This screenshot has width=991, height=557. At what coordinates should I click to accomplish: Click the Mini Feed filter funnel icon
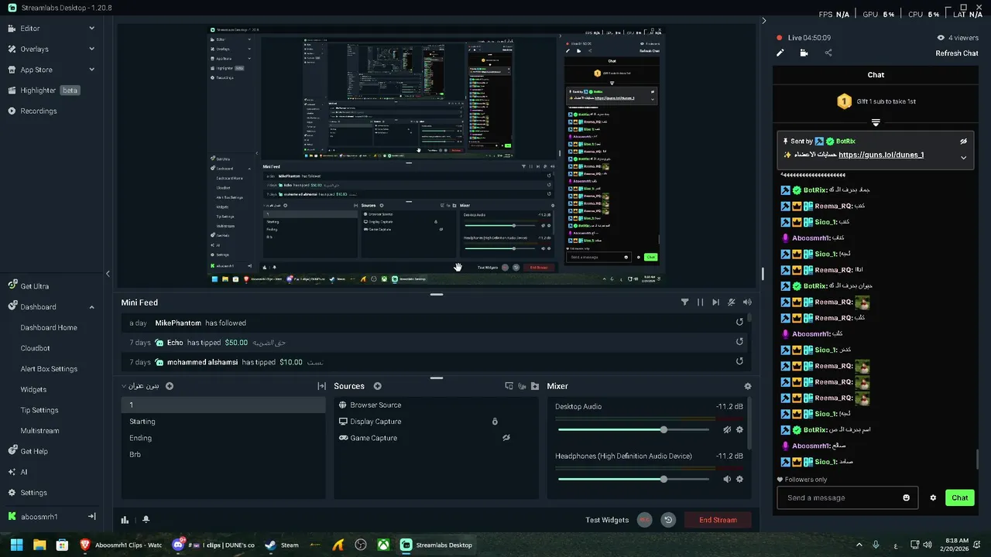(684, 302)
